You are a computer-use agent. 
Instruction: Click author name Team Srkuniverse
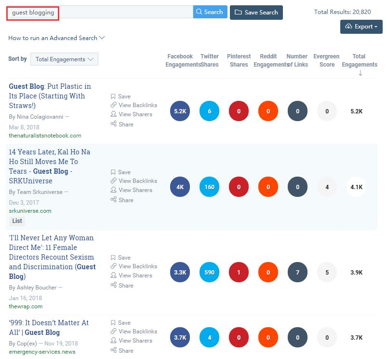pyautogui.click(x=40, y=192)
